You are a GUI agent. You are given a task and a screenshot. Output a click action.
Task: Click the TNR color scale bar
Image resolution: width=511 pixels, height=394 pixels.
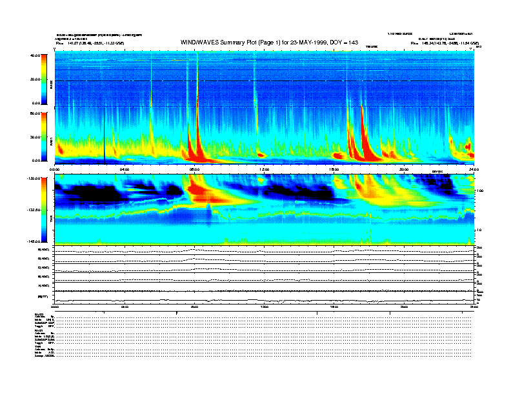pos(44,210)
